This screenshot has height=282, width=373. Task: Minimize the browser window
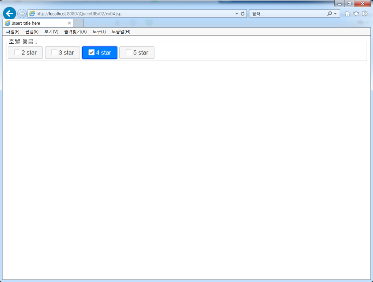click(340, 3)
